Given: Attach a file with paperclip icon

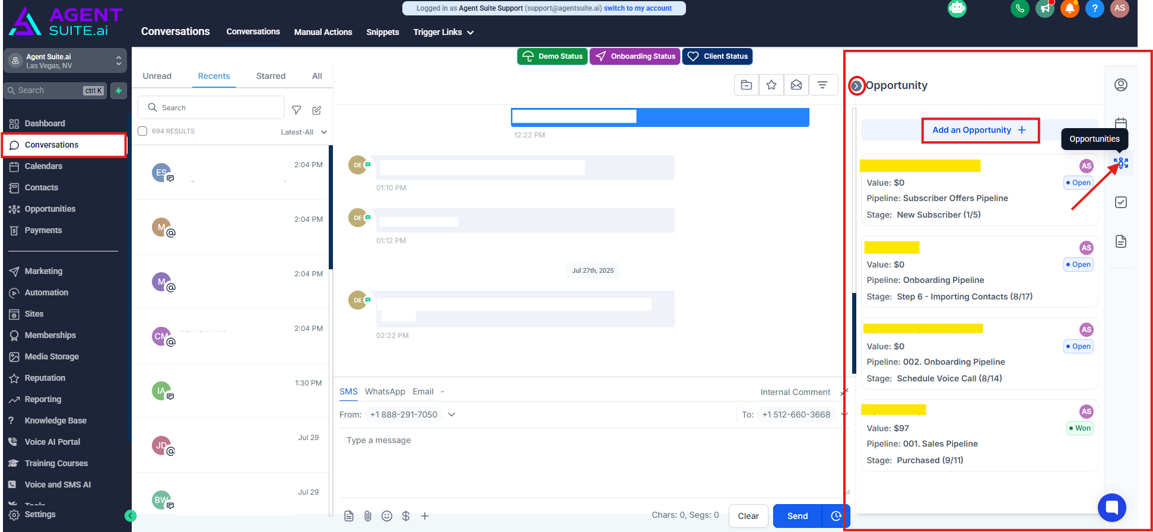Looking at the screenshot, I should coord(368,516).
